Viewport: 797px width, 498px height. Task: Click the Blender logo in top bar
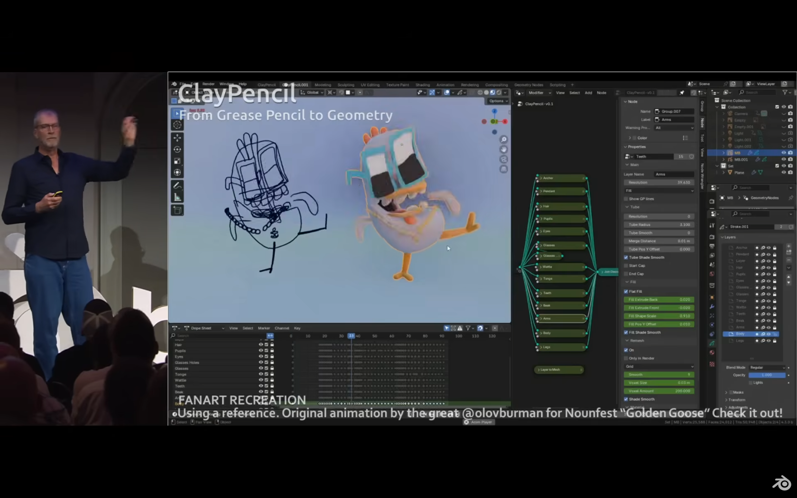(174, 84)
